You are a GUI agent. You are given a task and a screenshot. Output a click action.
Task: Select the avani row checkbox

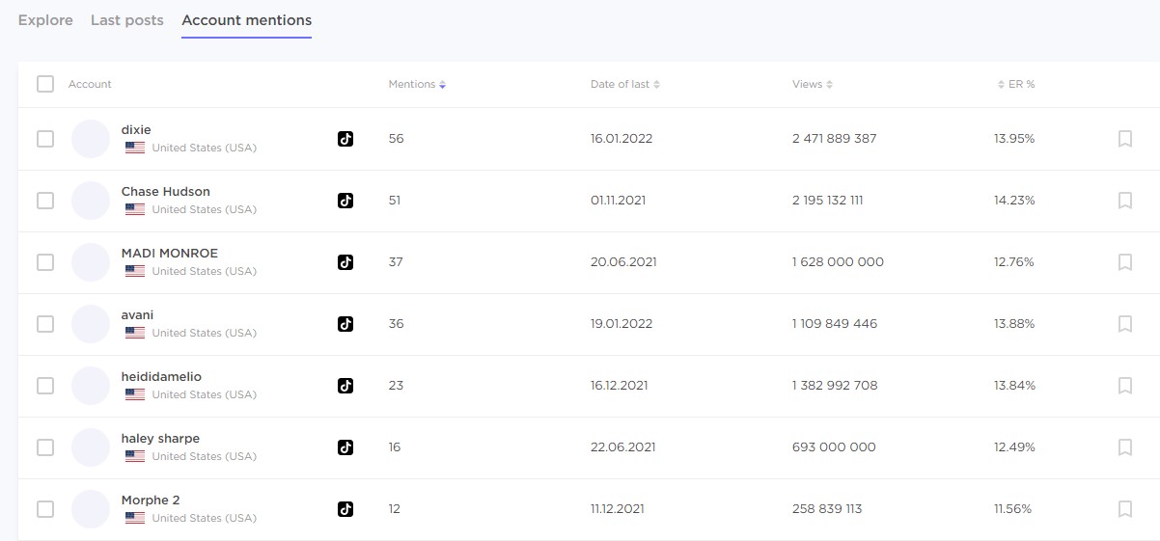(x=45, y=324)
